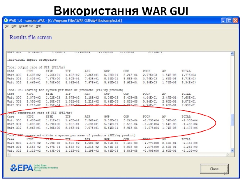242x182 pixels.
Task: Click the vertical scrollbar thumb
Action: click(232, 120)
